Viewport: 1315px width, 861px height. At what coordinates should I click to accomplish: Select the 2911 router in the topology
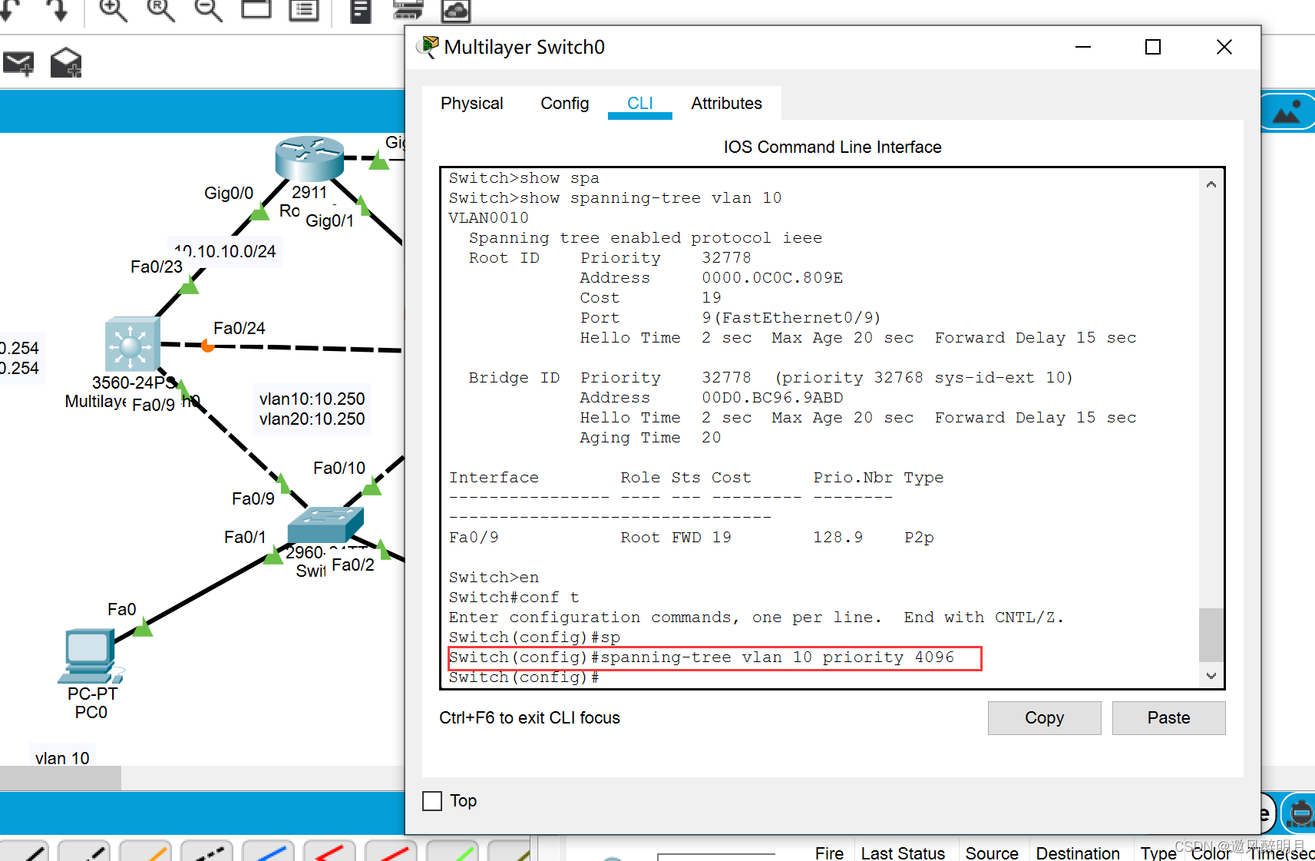pyautogui.click(x=309, y=157)
